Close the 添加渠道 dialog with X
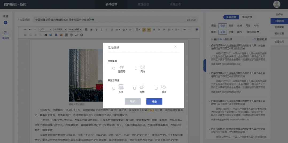This screenshot has width=288, height=143. (x=176, y=47)
